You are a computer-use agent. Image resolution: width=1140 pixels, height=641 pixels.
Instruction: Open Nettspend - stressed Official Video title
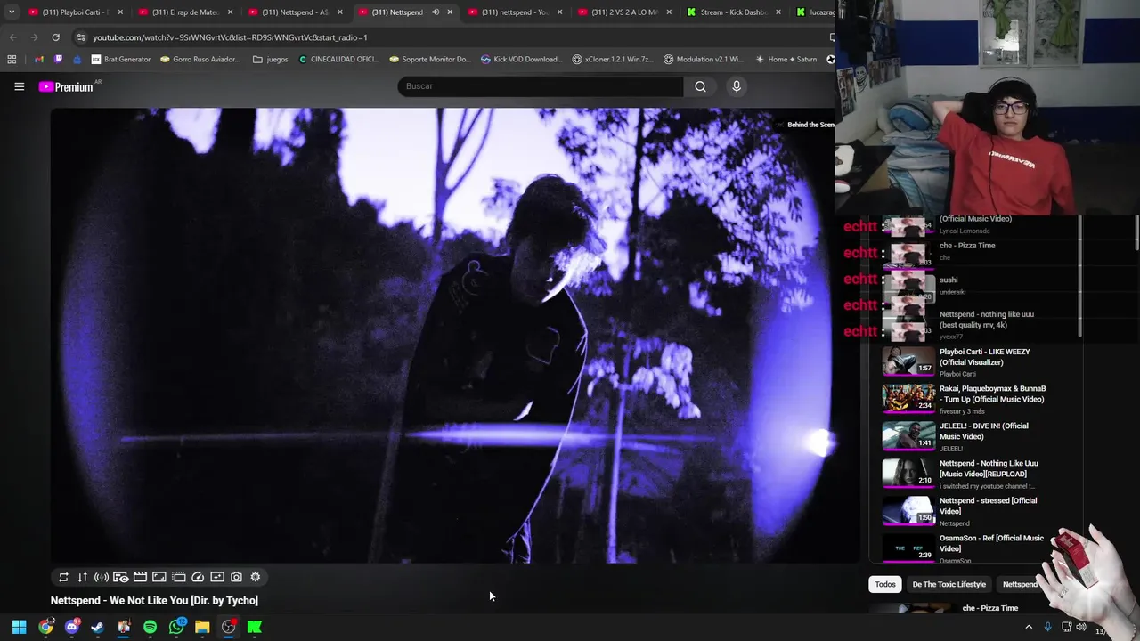click(x=988, y=506)
